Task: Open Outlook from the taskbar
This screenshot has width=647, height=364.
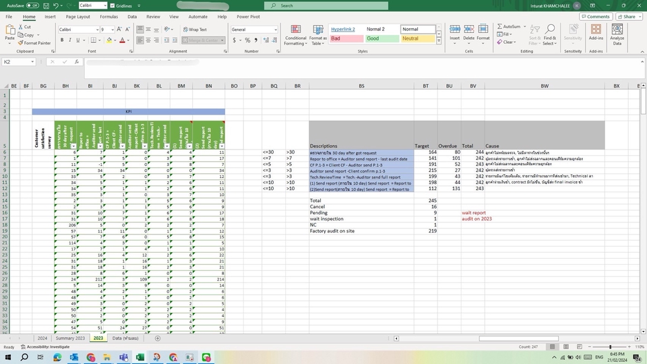Action: point(74,357)
